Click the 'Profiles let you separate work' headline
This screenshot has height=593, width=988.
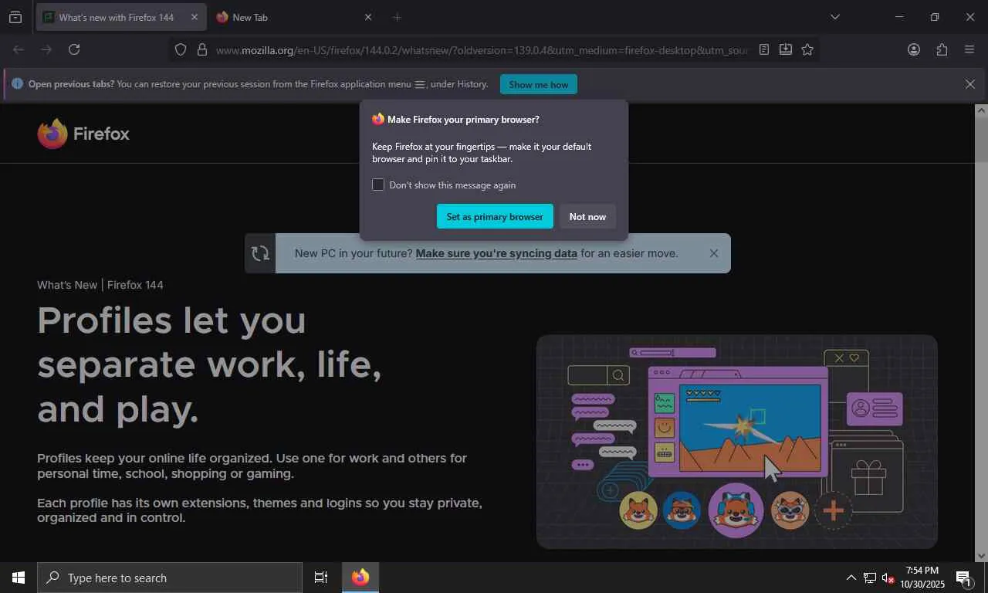[x=210, y=364]
